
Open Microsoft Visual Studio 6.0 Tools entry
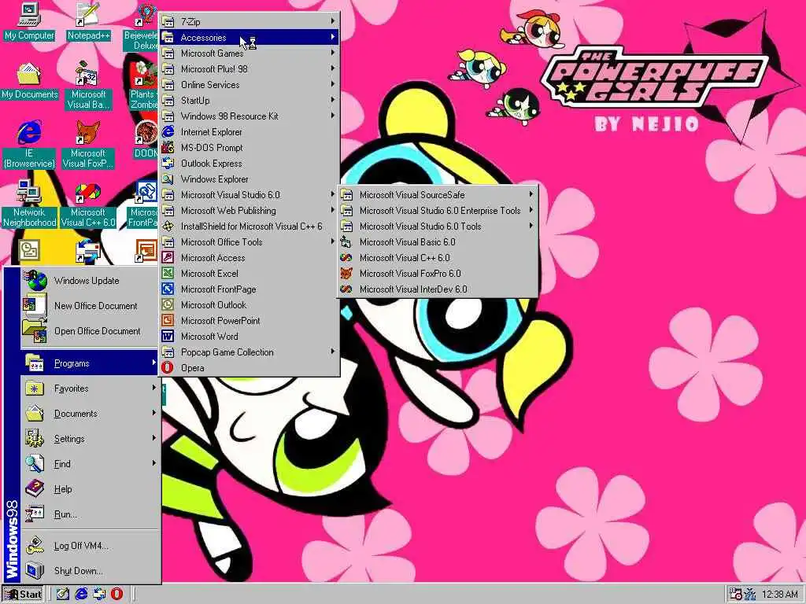437,226
